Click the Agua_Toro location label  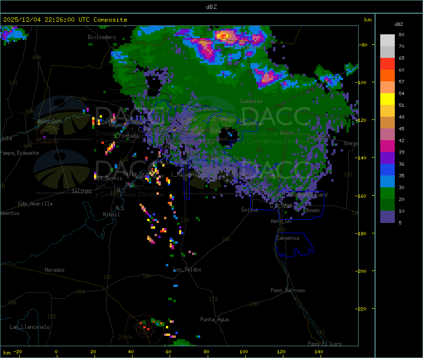click(x=50, y=121)
